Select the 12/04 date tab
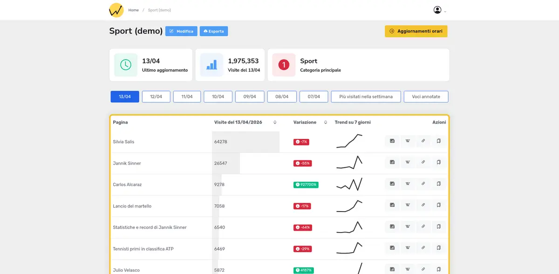 coord(156,96)
